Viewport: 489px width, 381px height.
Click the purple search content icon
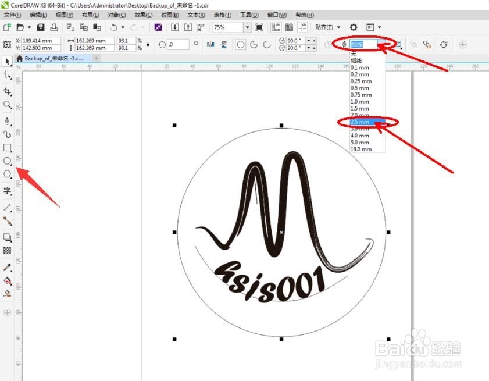158,27
